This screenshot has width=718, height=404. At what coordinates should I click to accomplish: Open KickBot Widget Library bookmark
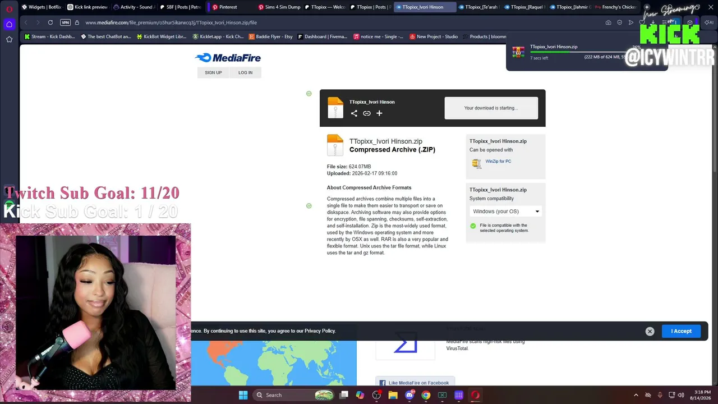[162, 37]
